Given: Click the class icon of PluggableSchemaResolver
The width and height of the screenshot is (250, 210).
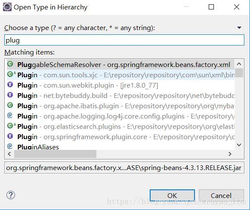Looking at the screenshot, I should tap(10, 64).
